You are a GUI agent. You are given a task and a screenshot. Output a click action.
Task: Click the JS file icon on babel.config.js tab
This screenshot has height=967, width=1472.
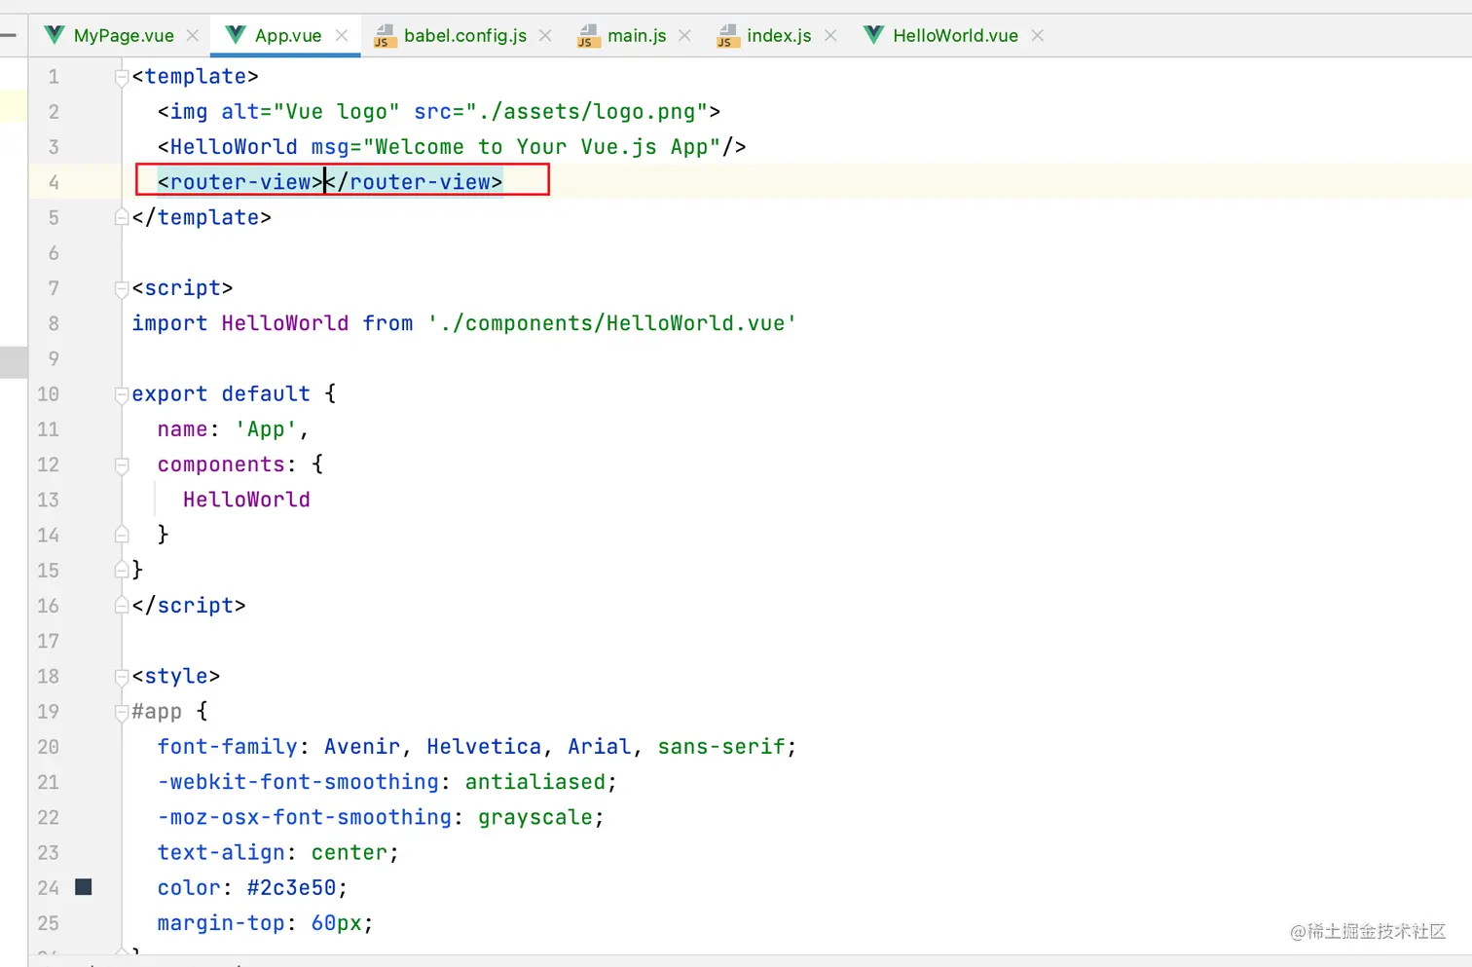(386, 36)
